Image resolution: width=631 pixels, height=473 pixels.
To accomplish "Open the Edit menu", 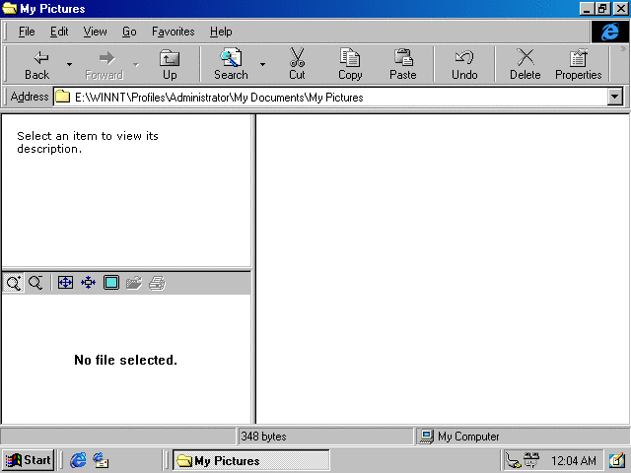I will pyautogui.click(x=59, y=32).
